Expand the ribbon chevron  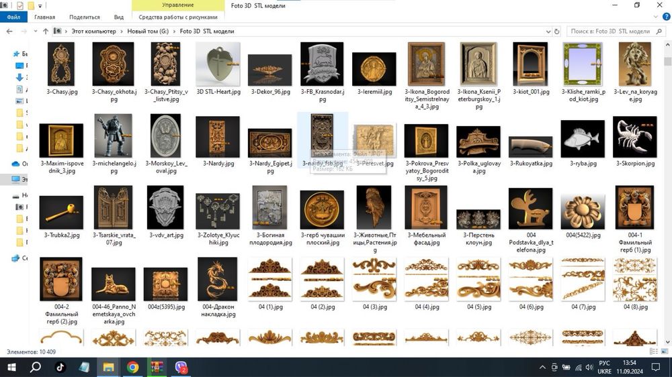(655, 17)
